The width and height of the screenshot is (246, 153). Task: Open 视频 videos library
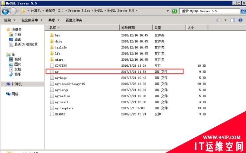pos(15,59)
